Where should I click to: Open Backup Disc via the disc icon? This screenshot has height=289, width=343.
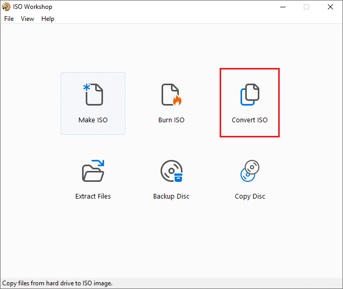point(171,171)
